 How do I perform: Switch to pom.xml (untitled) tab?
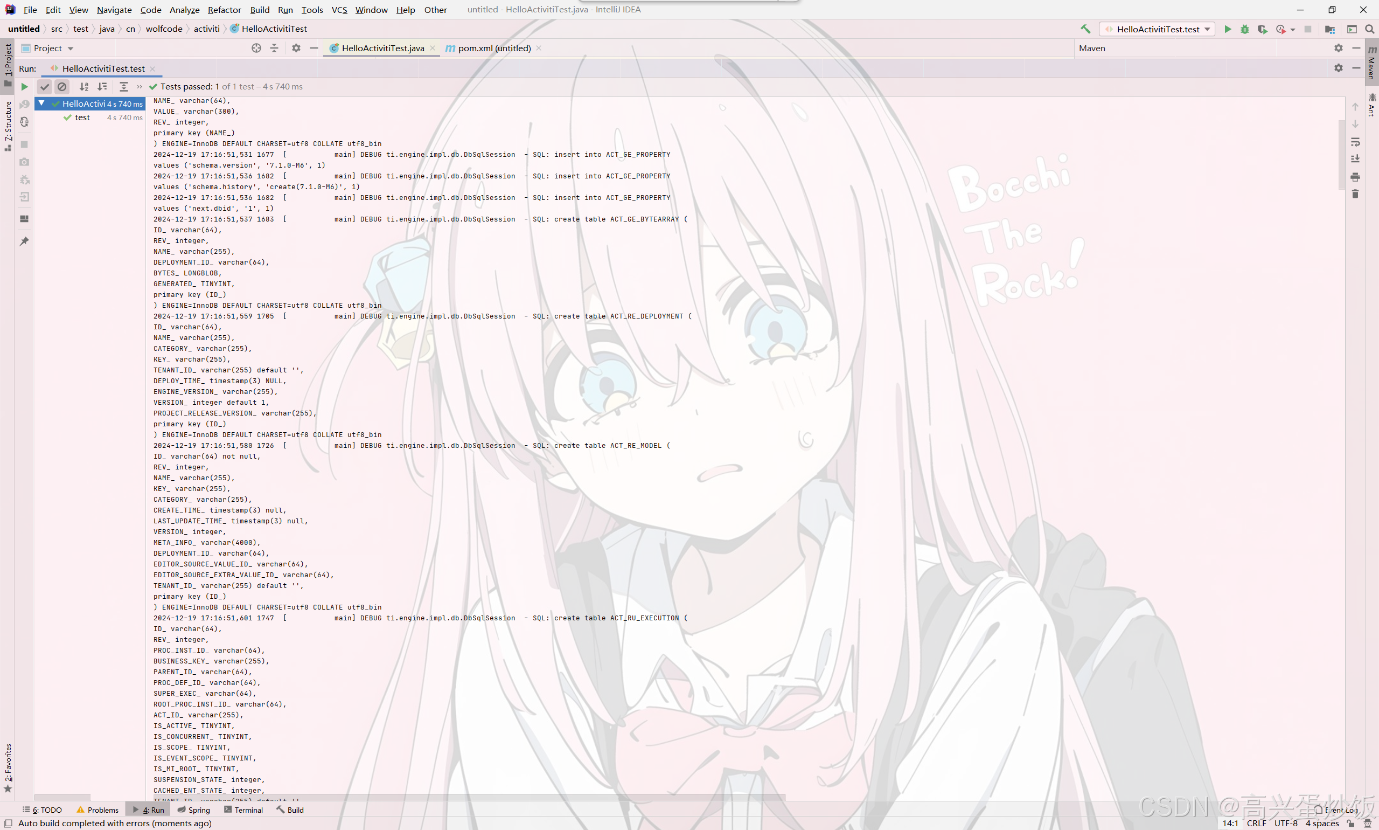pyautogui.click(x=493, y=48)
